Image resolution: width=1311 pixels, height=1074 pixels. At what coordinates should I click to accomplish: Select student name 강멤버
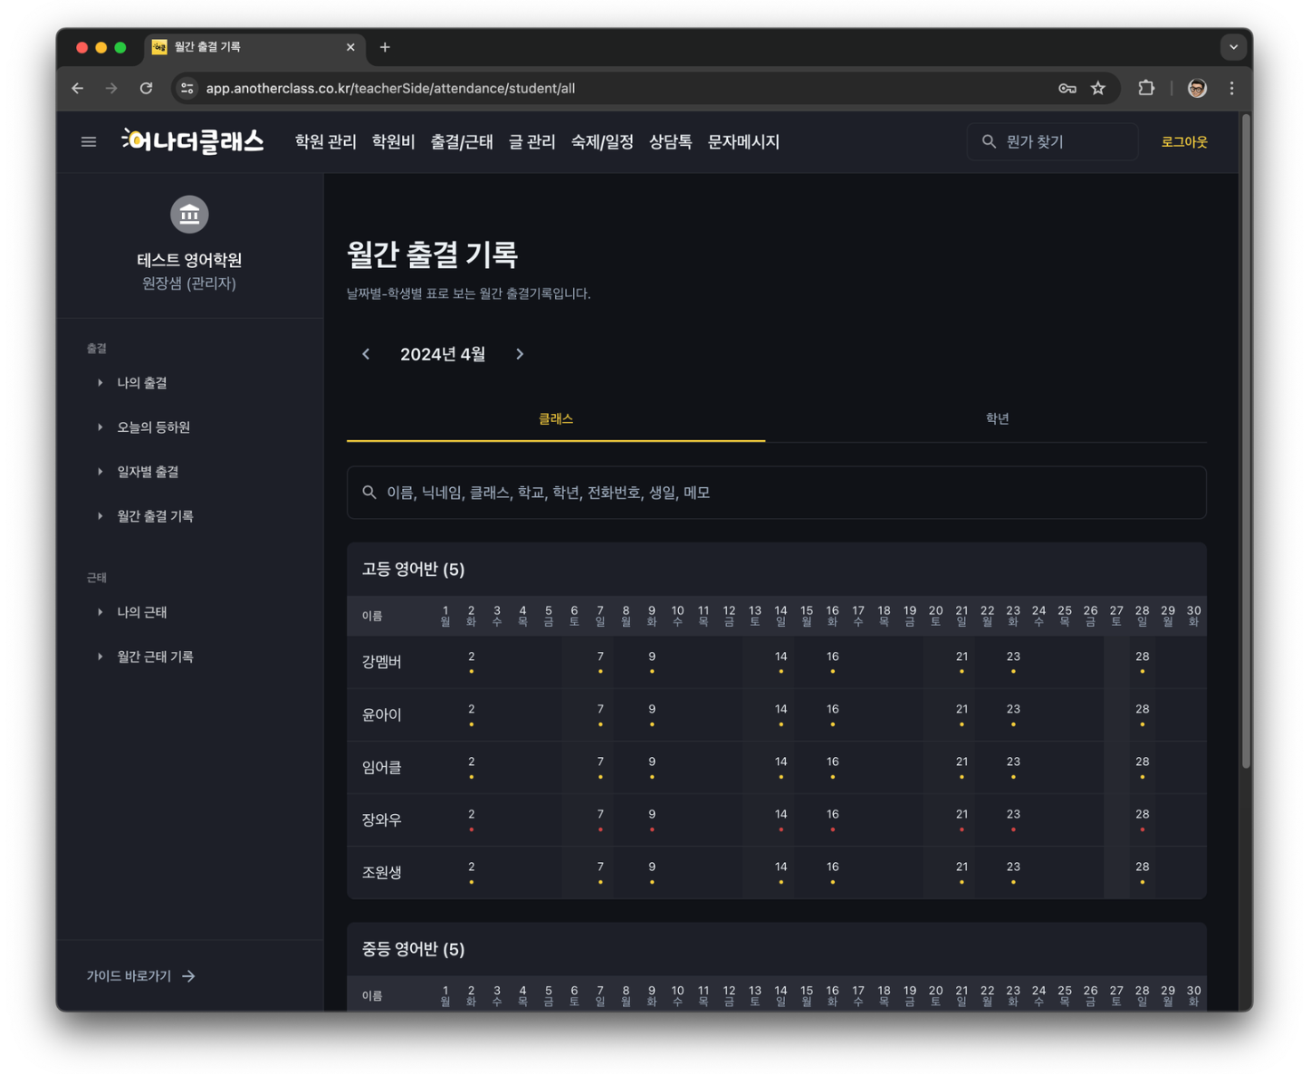[381, 662]
